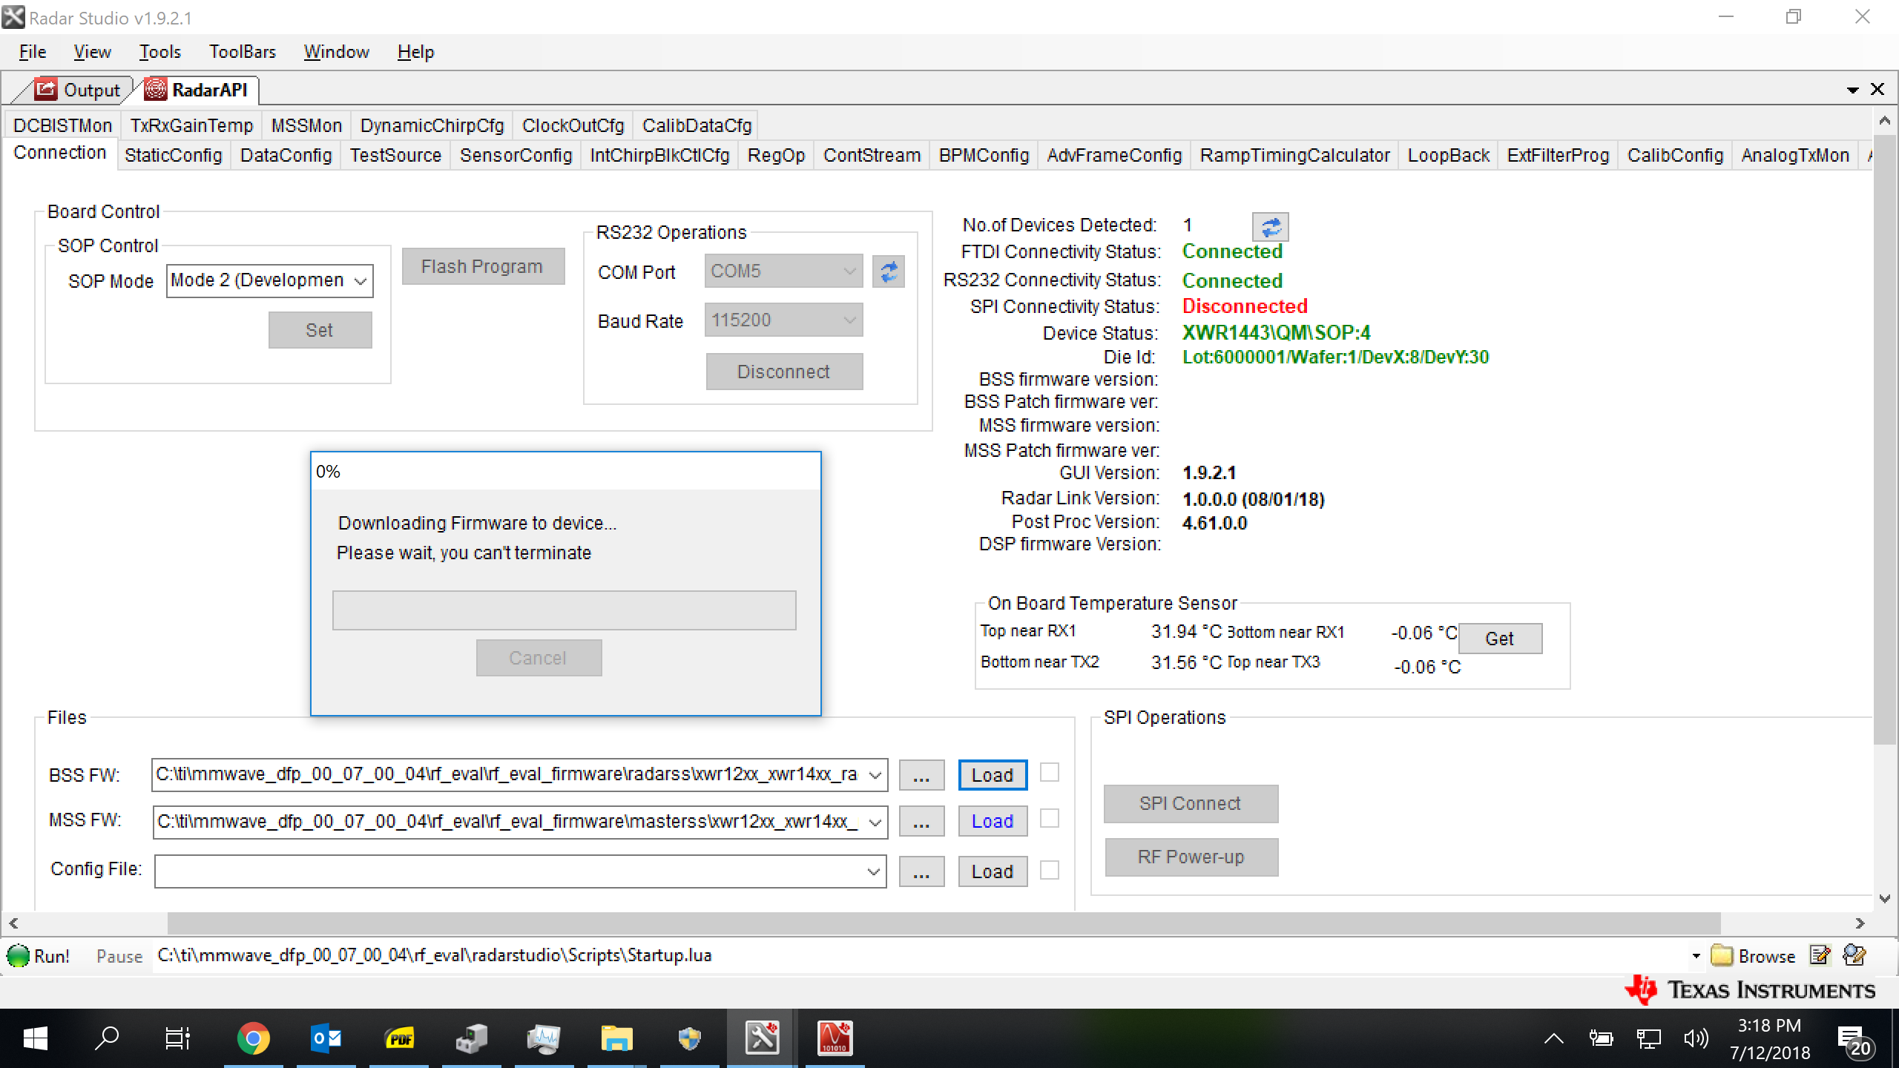Viewport: 1899px width, 1068px height.
Task: Open the script path history dropdown
Action: 1696,956
